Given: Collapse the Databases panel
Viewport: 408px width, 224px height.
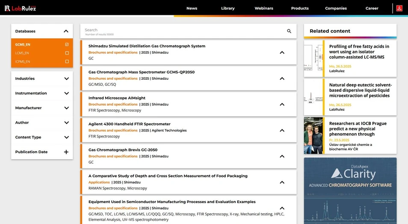Looking at the screenshot, I should [66, 31].
